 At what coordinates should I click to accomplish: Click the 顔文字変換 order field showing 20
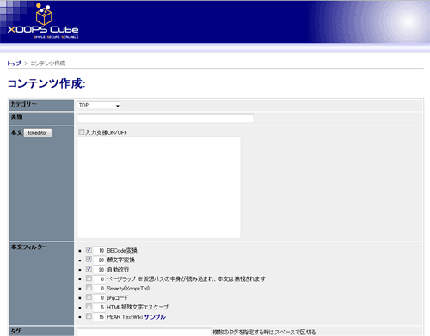(x=100, y=260)
